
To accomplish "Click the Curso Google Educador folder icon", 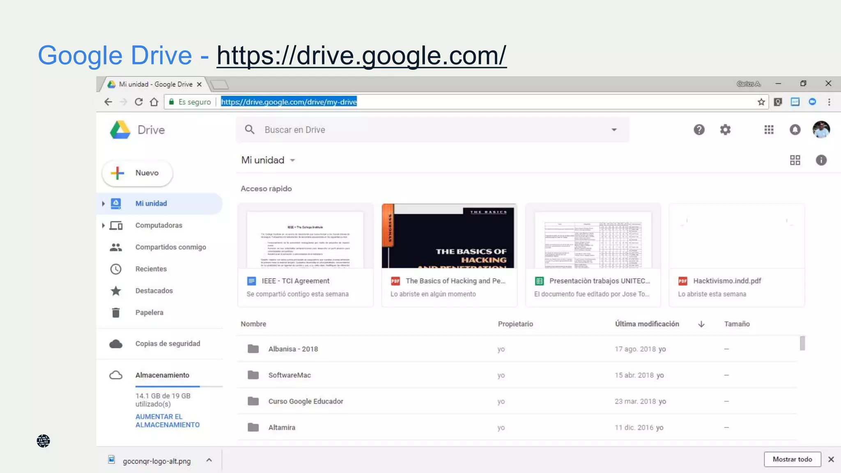I will [253, 401].
